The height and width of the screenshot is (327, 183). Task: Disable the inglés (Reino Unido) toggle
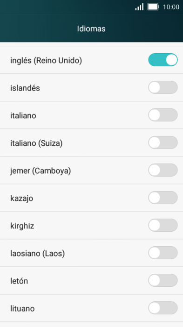pos(163,60)
